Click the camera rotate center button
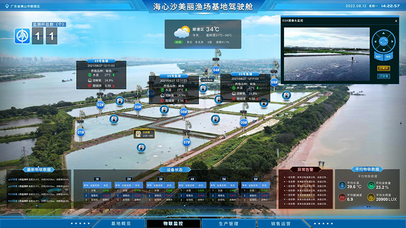This screenshot has width=406, height=228. [x=383, y=42]
